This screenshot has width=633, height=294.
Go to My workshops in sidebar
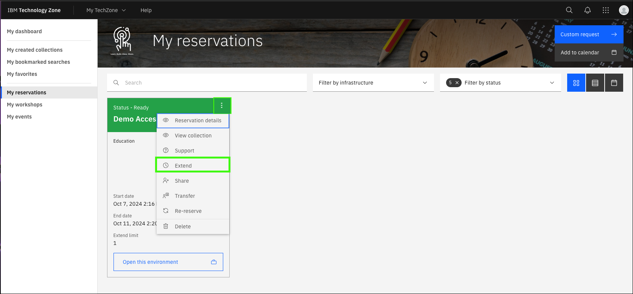pyautogui.click(x=25, y=105)
